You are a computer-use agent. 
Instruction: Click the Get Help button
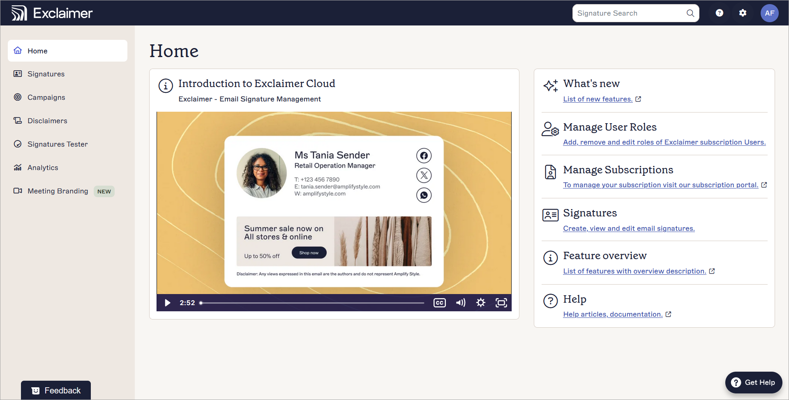[x=754, y=382]
